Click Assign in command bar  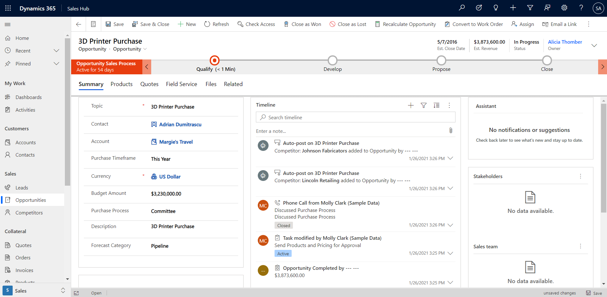(523, 24)
